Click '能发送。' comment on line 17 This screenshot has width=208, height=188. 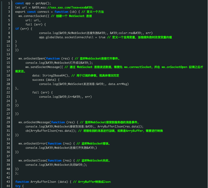20,71
